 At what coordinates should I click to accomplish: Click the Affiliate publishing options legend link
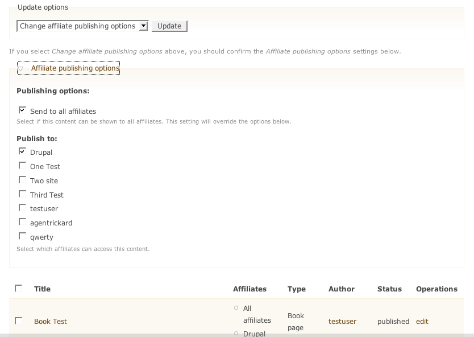75,68
